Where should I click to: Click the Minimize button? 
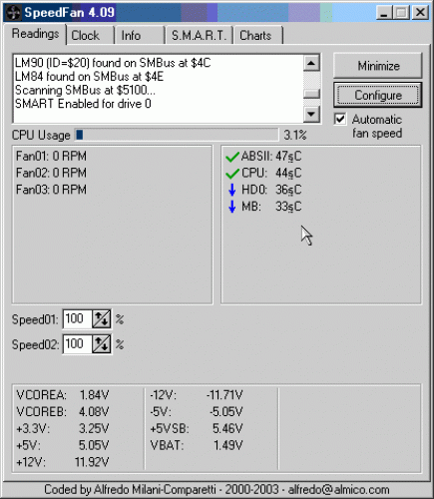coord(378,66)
